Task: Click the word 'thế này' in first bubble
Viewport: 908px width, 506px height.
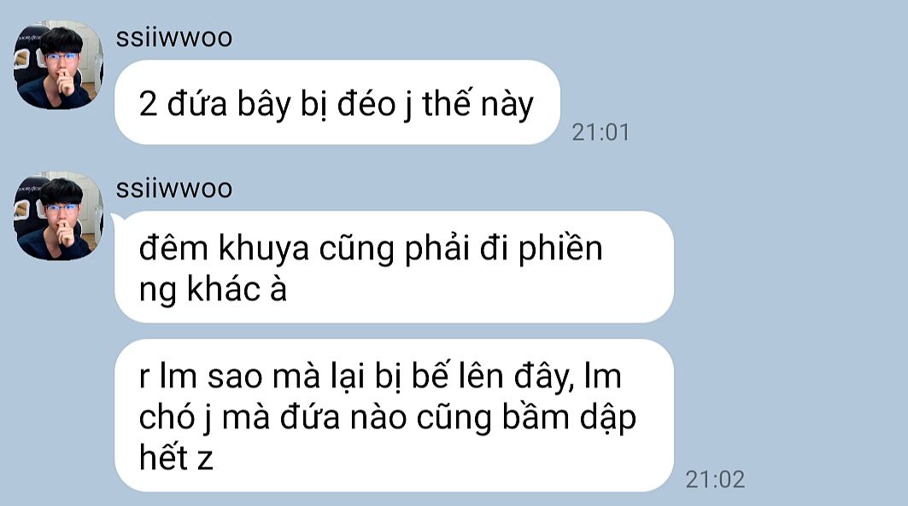Action: [x=477, y=105]
